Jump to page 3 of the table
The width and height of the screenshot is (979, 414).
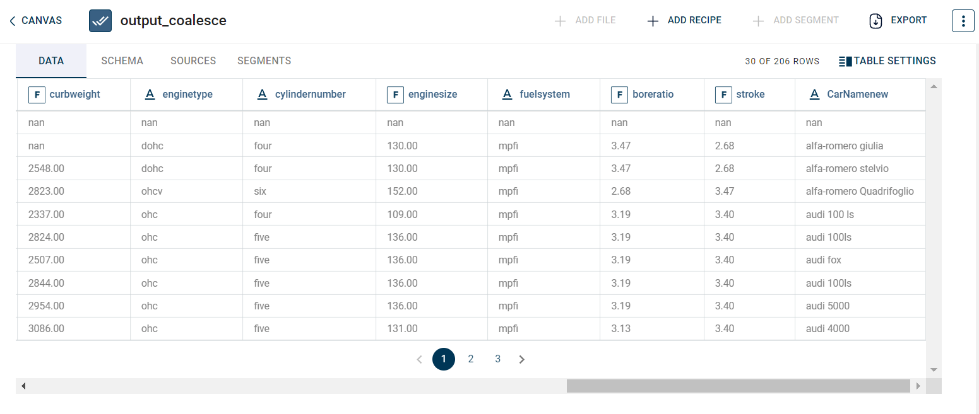pos(497,359)
